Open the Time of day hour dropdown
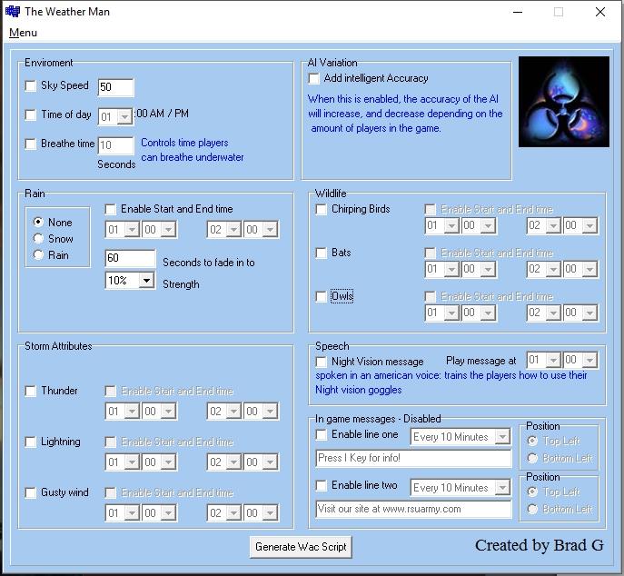This screenshot has width=624, height=576. click(x=115, y=116)
